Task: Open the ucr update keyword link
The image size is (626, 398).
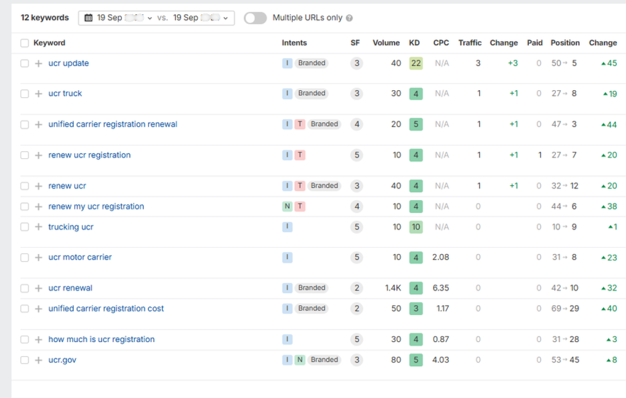Action: point(69,63)
